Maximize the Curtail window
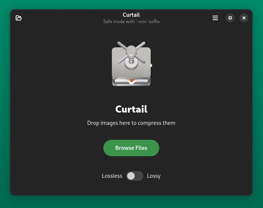Image resolution: width=263 pixels, height=208 pixels. point(230,18)
